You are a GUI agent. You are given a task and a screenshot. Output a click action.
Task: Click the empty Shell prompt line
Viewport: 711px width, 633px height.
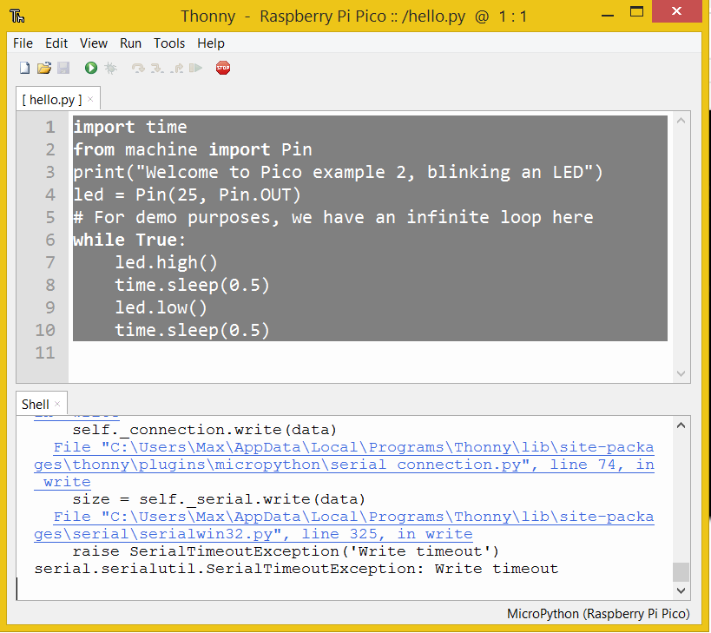[x=345, y=589]
